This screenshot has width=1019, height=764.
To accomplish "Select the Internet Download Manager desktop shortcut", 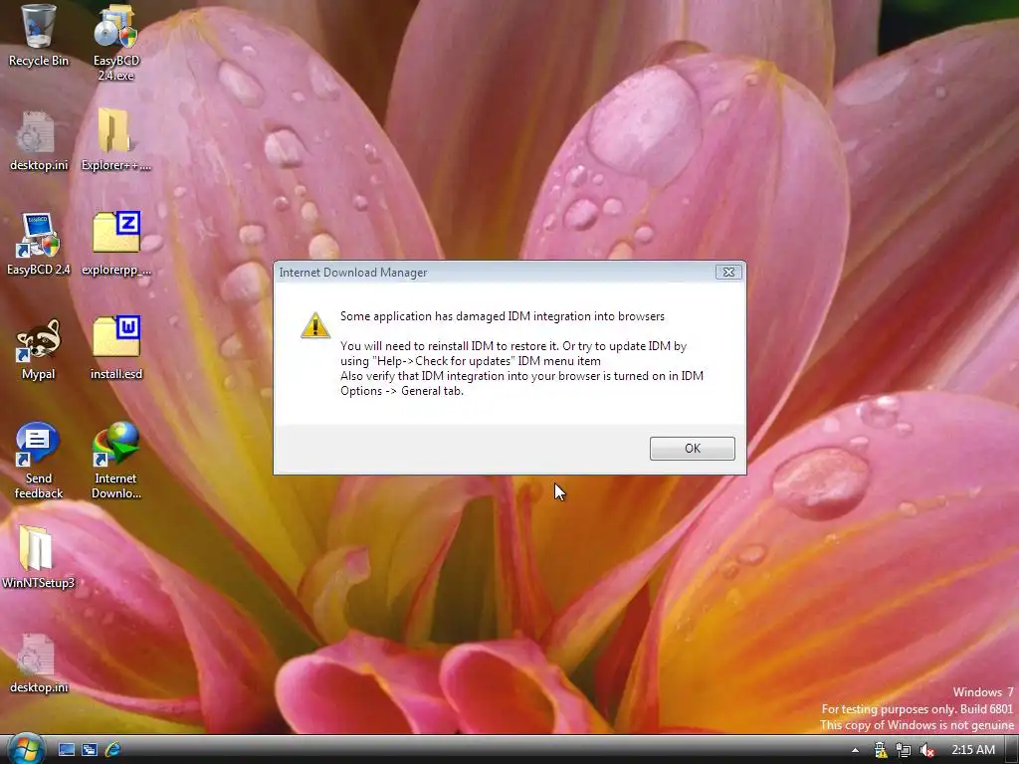I will click(116, 461).
